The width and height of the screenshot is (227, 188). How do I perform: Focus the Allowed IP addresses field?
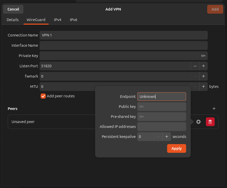pyautogui.click(x=161, y=127)
